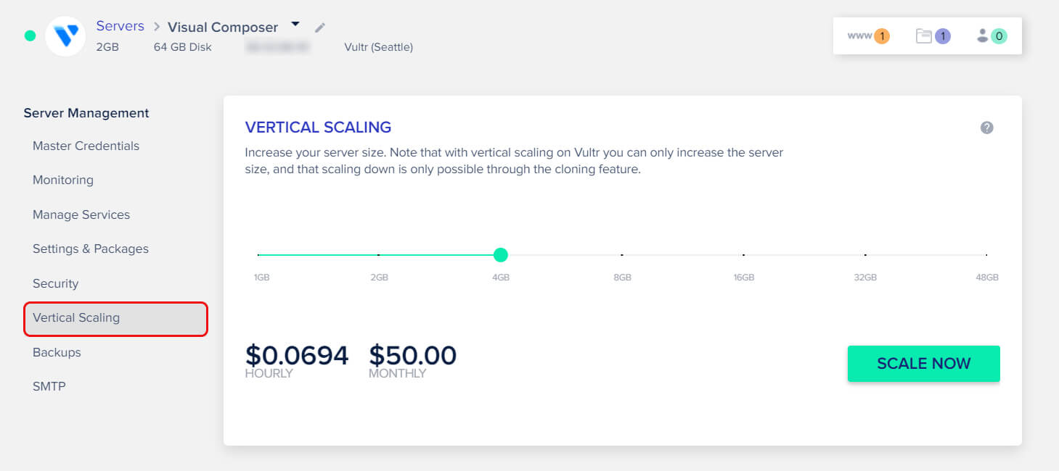Click the Vultr server logo icon
The width and height of the screenshot is (1059, 471).
pyautogui.click(x=65, y=36)
